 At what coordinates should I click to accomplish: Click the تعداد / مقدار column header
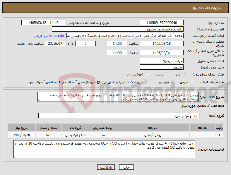coord(49,128)
